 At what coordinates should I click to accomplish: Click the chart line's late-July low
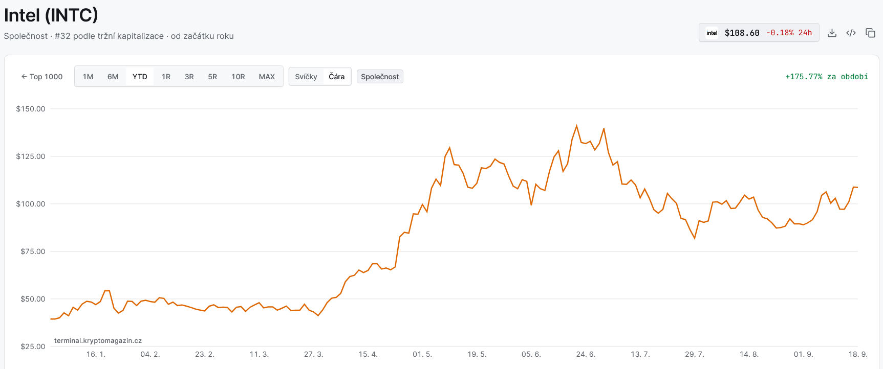point(695,238)
